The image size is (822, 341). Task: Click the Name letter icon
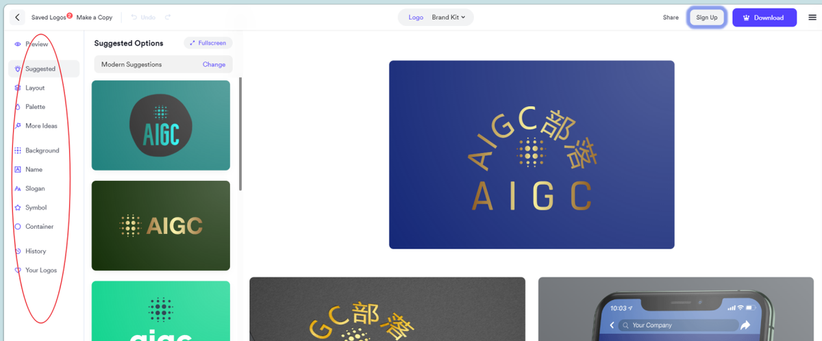coord(18,169)
